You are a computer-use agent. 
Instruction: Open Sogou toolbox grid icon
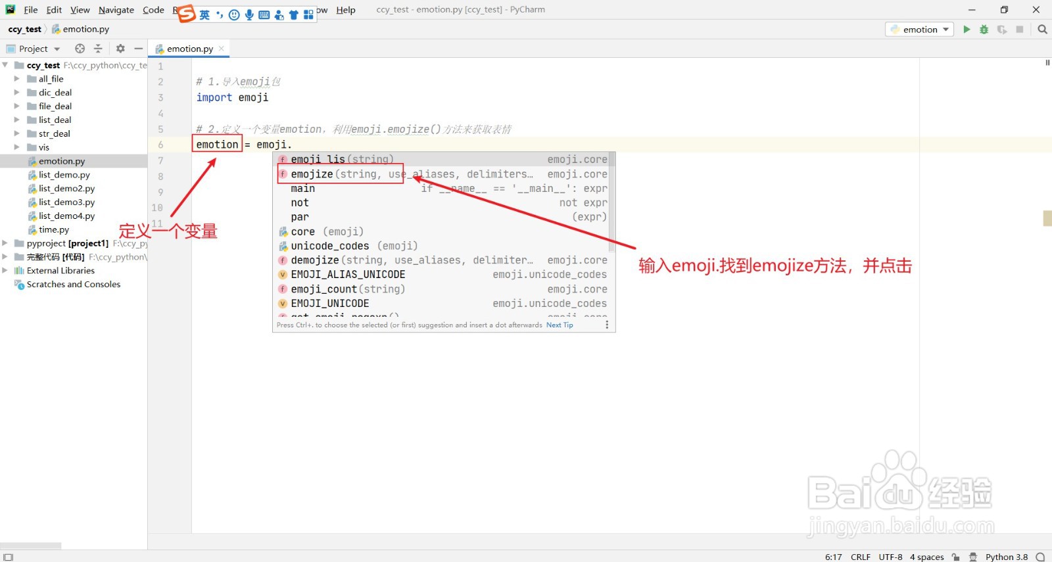coord(308,14)
